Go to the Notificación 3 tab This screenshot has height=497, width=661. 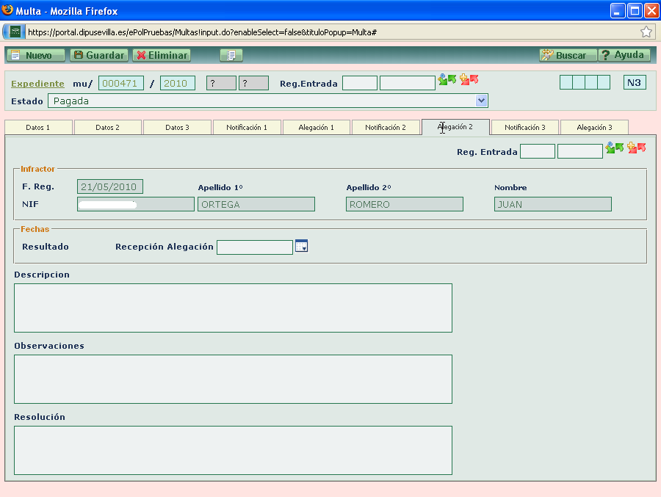524,128
